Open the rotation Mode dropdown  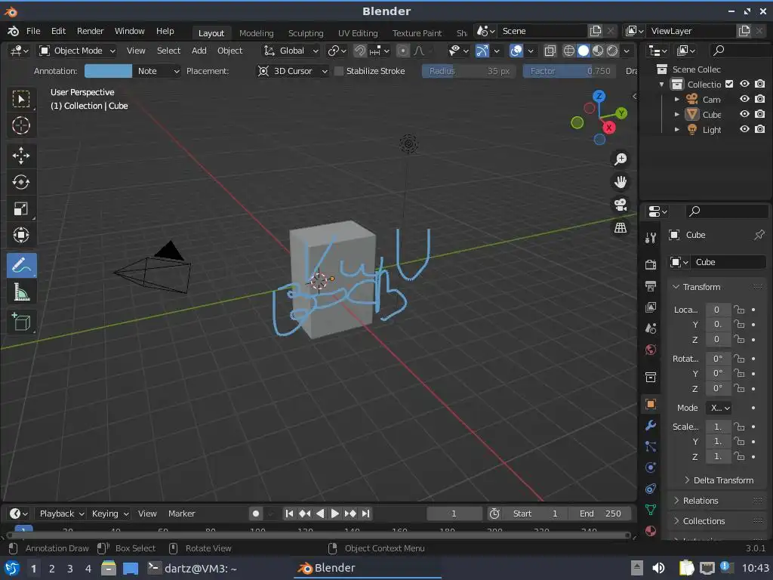tap(719, 408)
